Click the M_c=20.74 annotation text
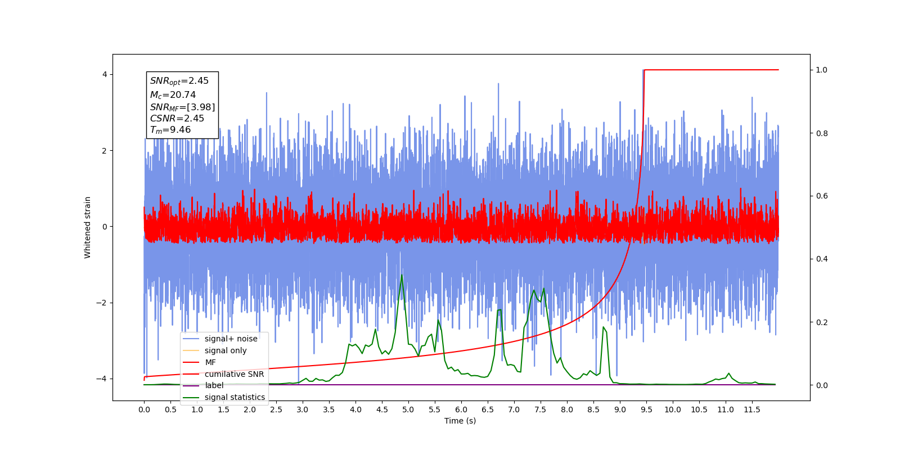 tap(173, 95)
